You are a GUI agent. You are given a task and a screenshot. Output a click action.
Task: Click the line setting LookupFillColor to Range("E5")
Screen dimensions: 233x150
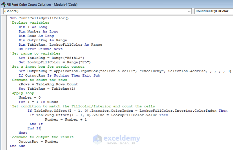pyautogui.click(x=55, y=62)
